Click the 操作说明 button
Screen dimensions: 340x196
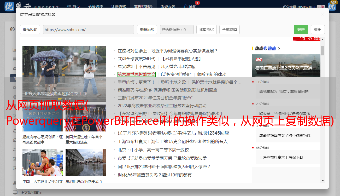tap(30, 30)
